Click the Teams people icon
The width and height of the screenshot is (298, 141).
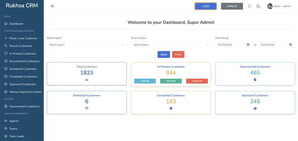click(x=6, y=128)
